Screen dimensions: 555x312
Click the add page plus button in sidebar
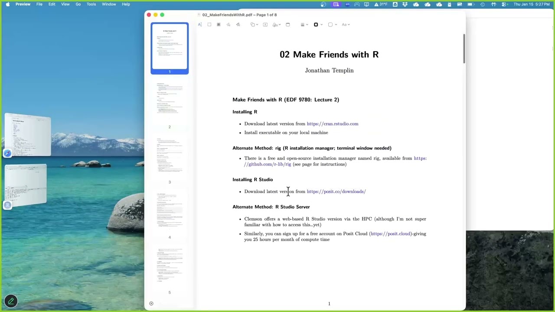(151, 303)
